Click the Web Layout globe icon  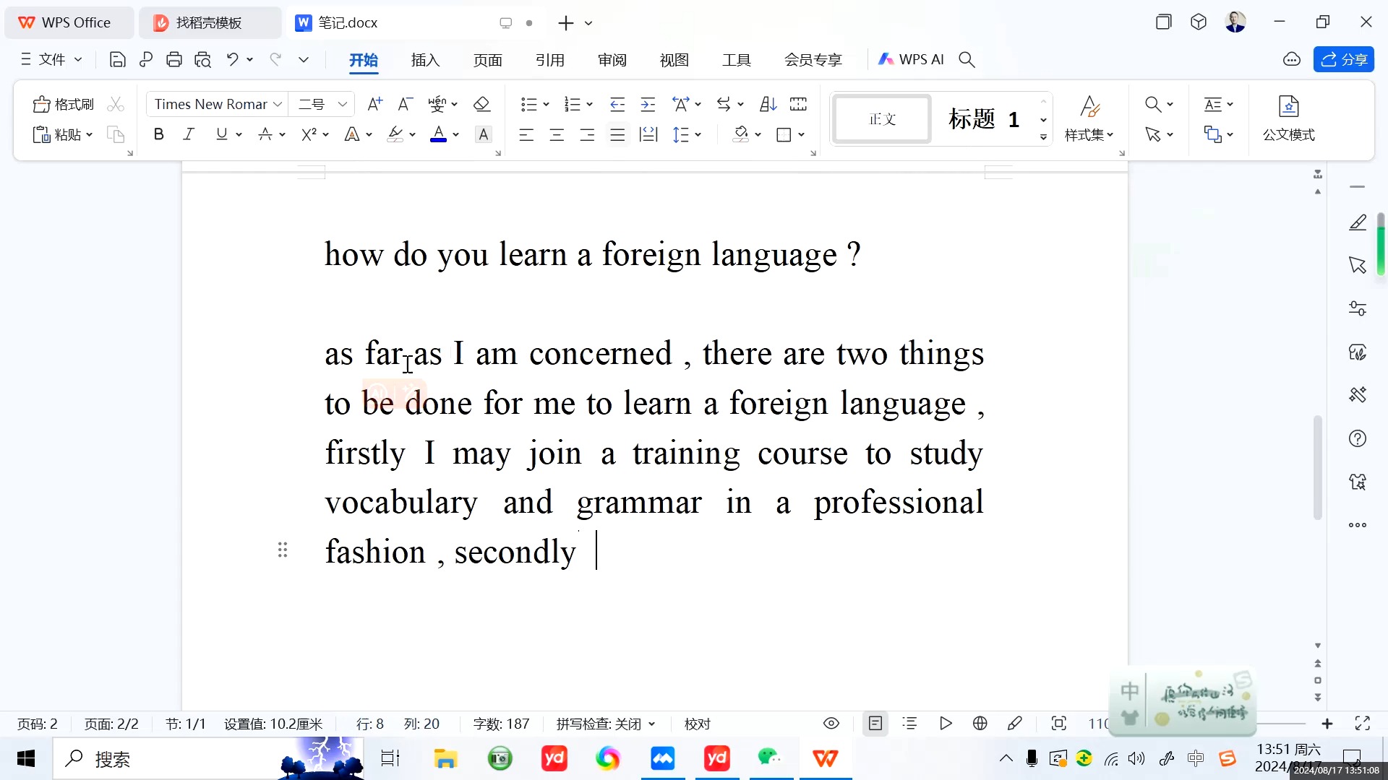[980, 724]
